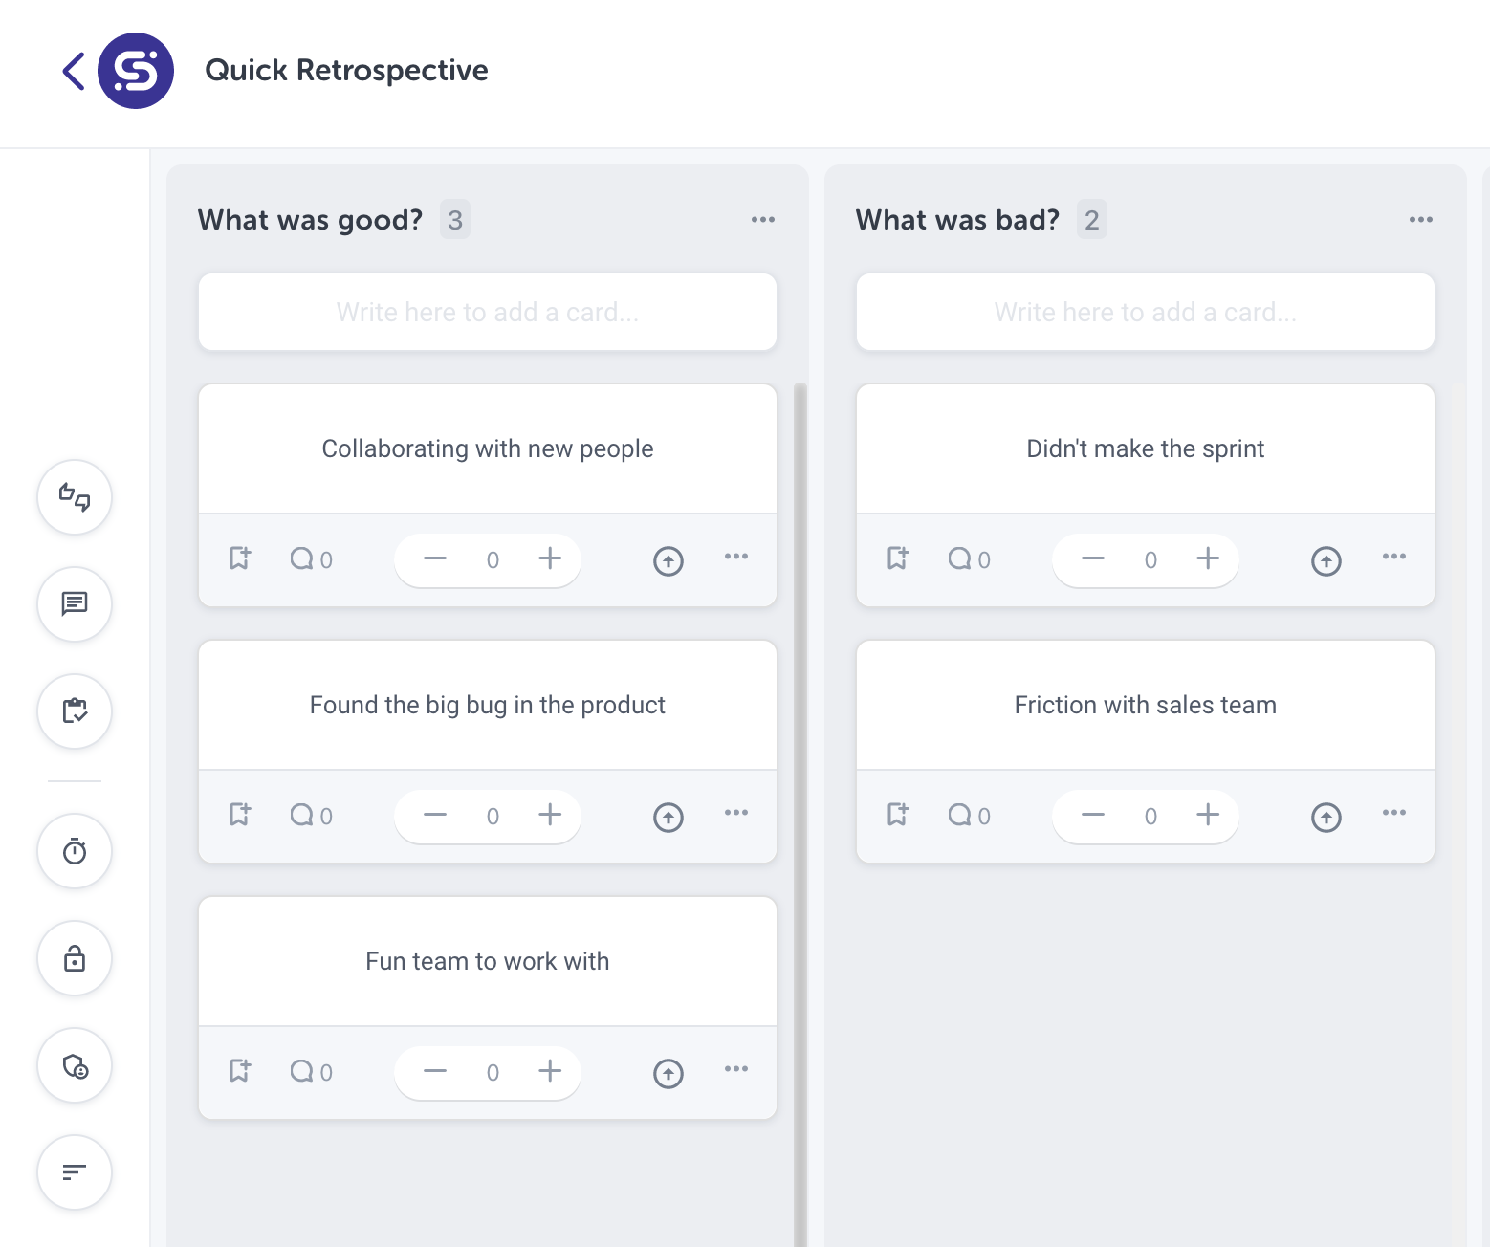Viewport: 1490px width, 1247px height.
Task: Open the thumbs up/down voting sidebar icon
Action: click(75, 497)
